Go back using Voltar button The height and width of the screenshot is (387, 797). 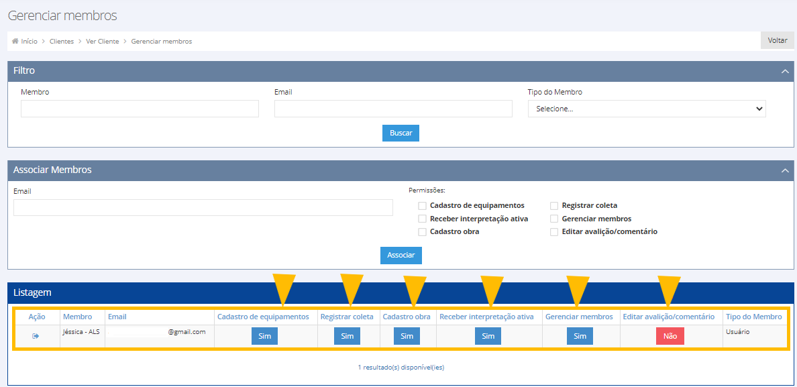(777, 40)
